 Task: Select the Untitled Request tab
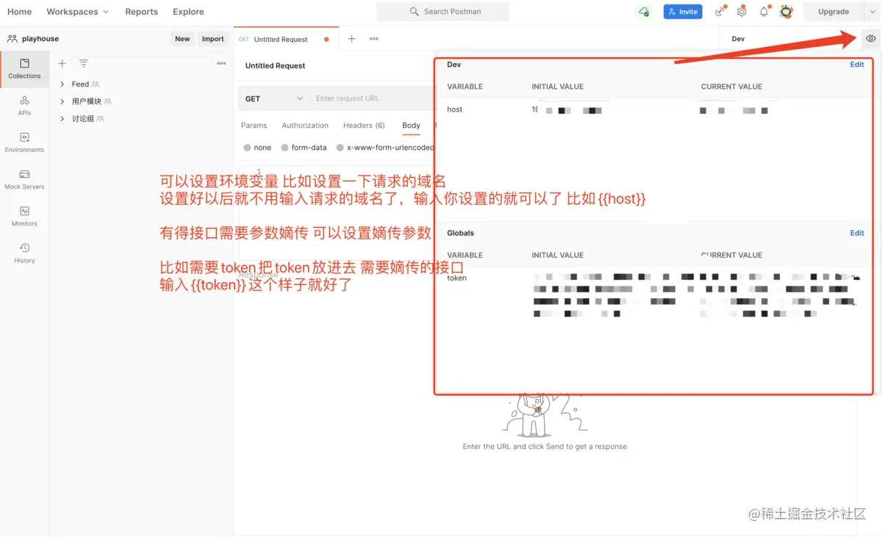286,39
